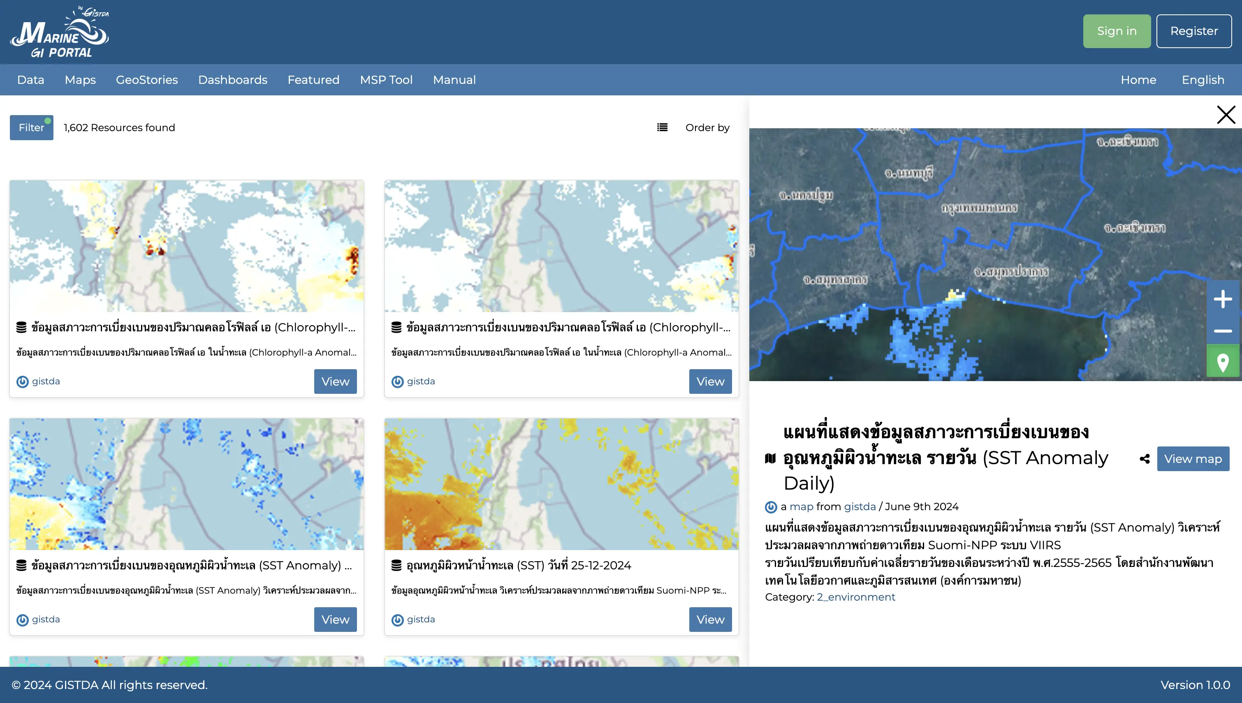The image size is (1242, 703).
Task: Click the map type icon before SST Anomaly Daily title
Action: coord(770,458)
